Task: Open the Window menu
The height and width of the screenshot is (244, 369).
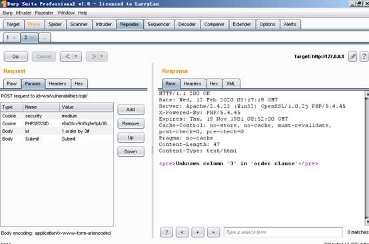Action: pyautogui.click(x=66, y=13)
